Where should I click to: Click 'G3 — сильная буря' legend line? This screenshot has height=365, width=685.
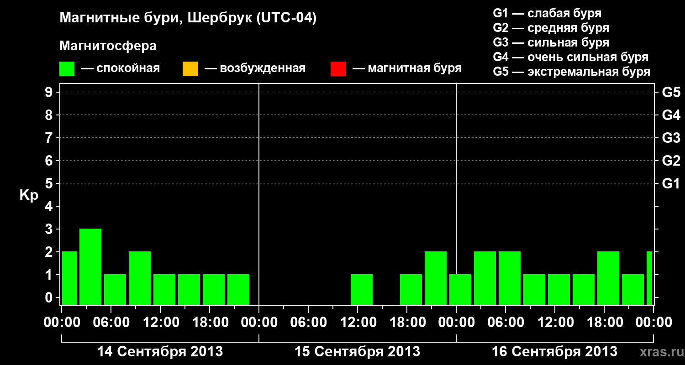coord(551,42)
